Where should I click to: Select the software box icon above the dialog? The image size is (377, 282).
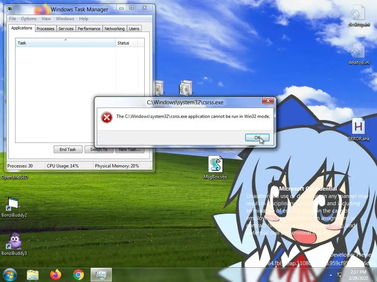coord(186,88)
